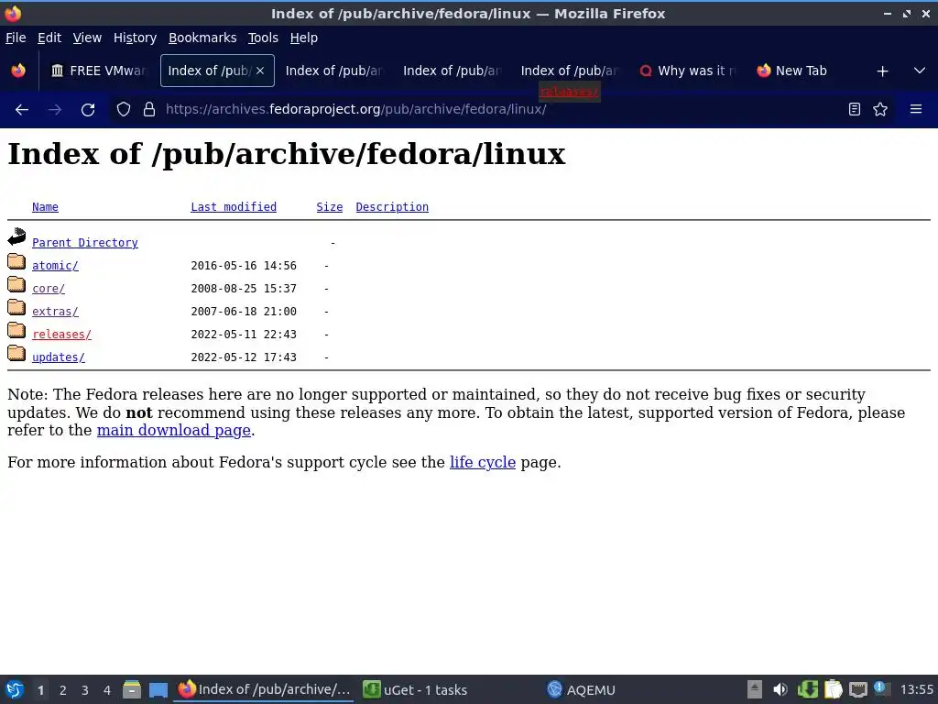Click the folder icon beside releases/
The height and width of the screenshot is (704, 938).
coord(16,330)
